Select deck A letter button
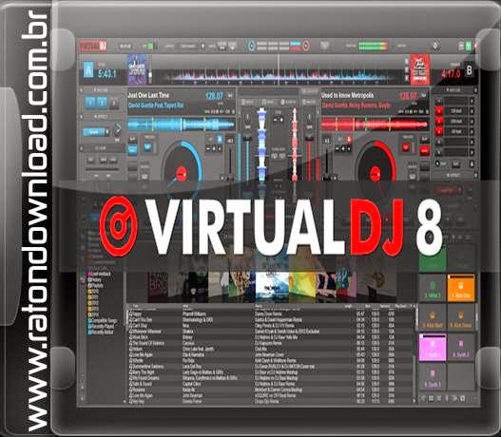The image size is (501, 437). click(88, 70)
